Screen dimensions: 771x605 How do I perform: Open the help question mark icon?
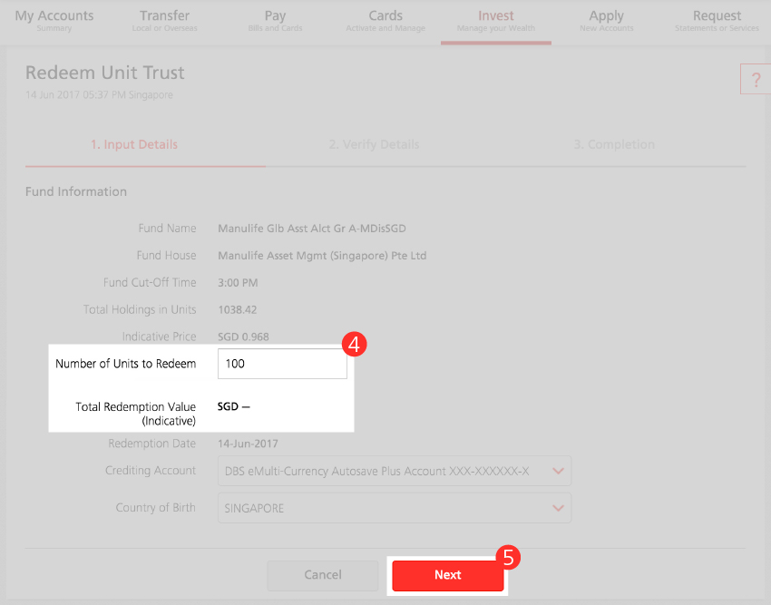[756, 79]
